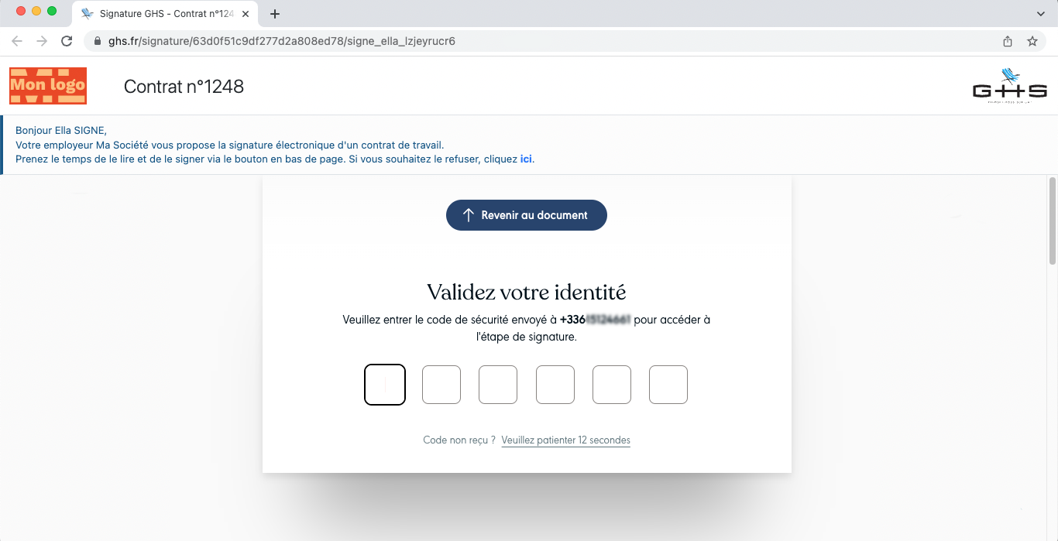Screen dimensions: 1058x541
Task: Click the browser back arrow
Action: (x=17, y=41)
